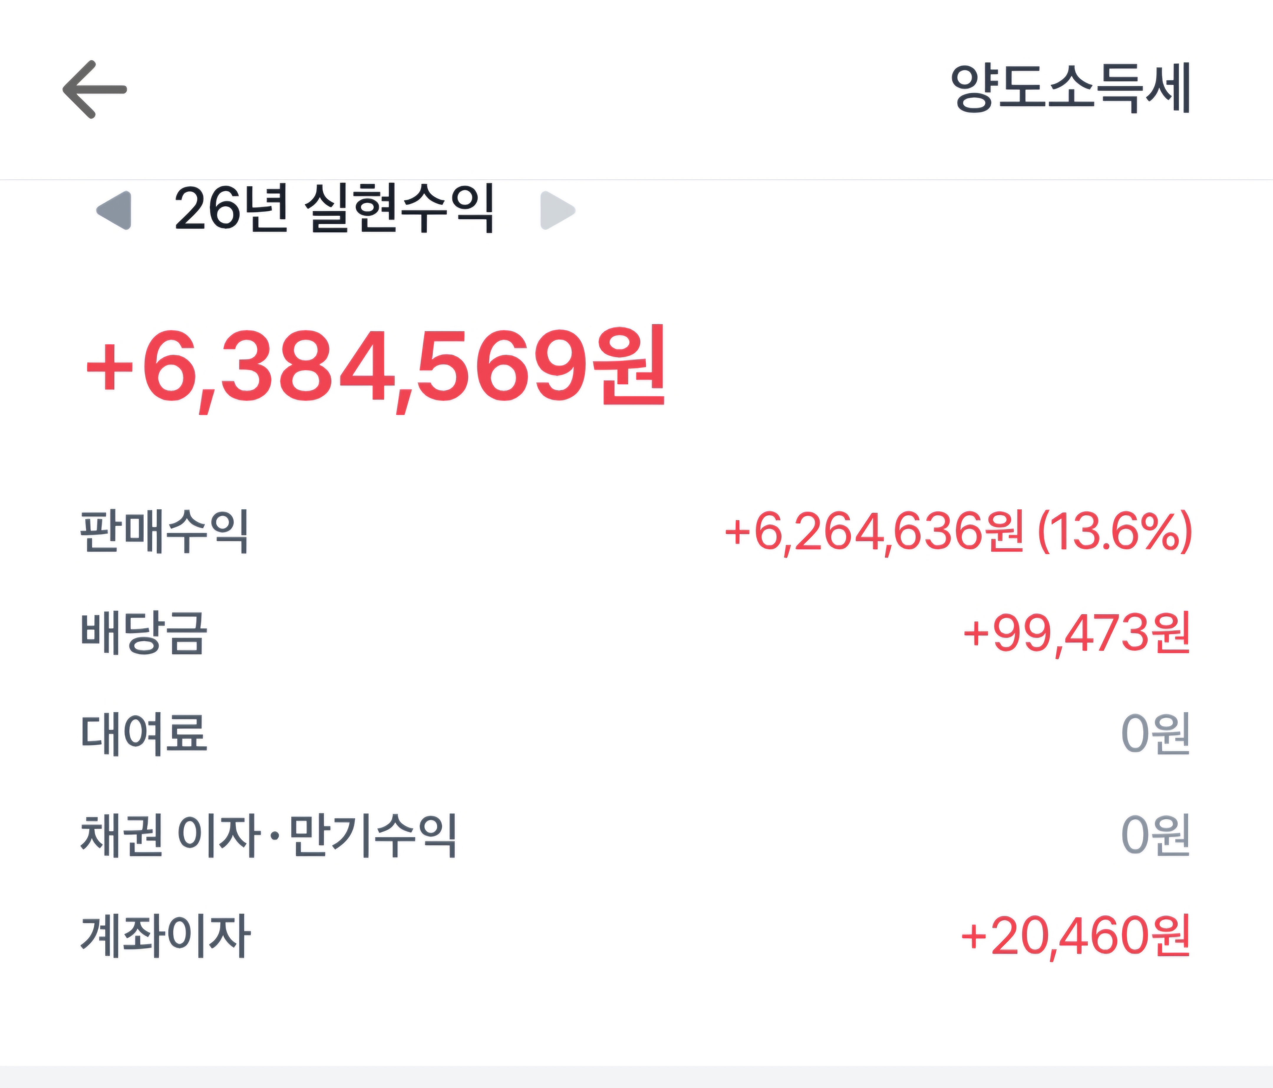Select the 26년 실현수익 title
The height and width of the screenshot is (1088, 1273).
point(334,208)
